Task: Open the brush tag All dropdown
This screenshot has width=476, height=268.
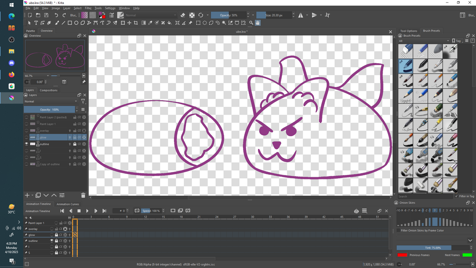Action: click(x=424, y=41)
